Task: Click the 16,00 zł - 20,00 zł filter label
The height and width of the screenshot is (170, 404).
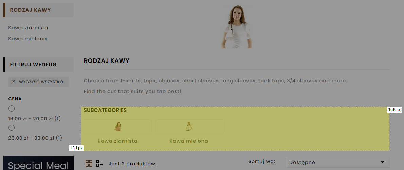Action: 34,119
